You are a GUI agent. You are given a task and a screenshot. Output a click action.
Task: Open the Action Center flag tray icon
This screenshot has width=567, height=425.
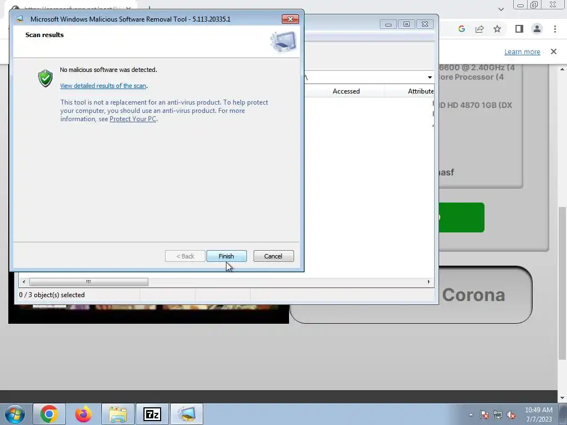click(x=484, y=414)
